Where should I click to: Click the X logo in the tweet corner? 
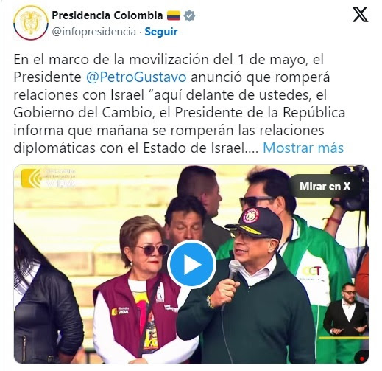tap(360, 15)
